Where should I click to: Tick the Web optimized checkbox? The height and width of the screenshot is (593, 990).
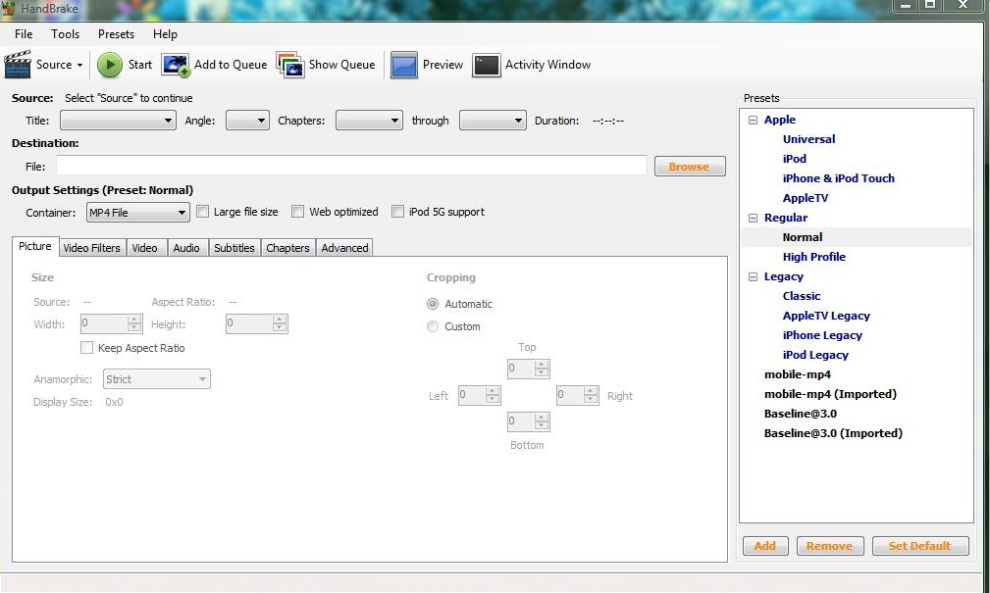(298, 212)
